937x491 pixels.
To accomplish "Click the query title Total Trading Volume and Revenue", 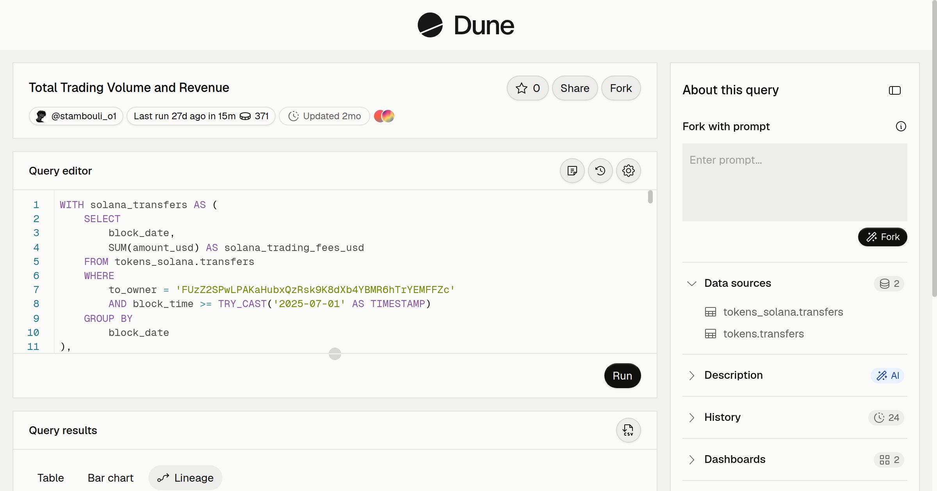I will click(x=129, y=88).
